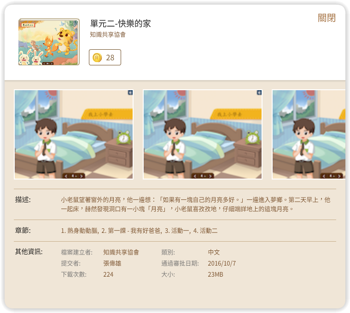The image size is (350, 313).
Task: Click the 28 coin price button
Action: point(105,58)
